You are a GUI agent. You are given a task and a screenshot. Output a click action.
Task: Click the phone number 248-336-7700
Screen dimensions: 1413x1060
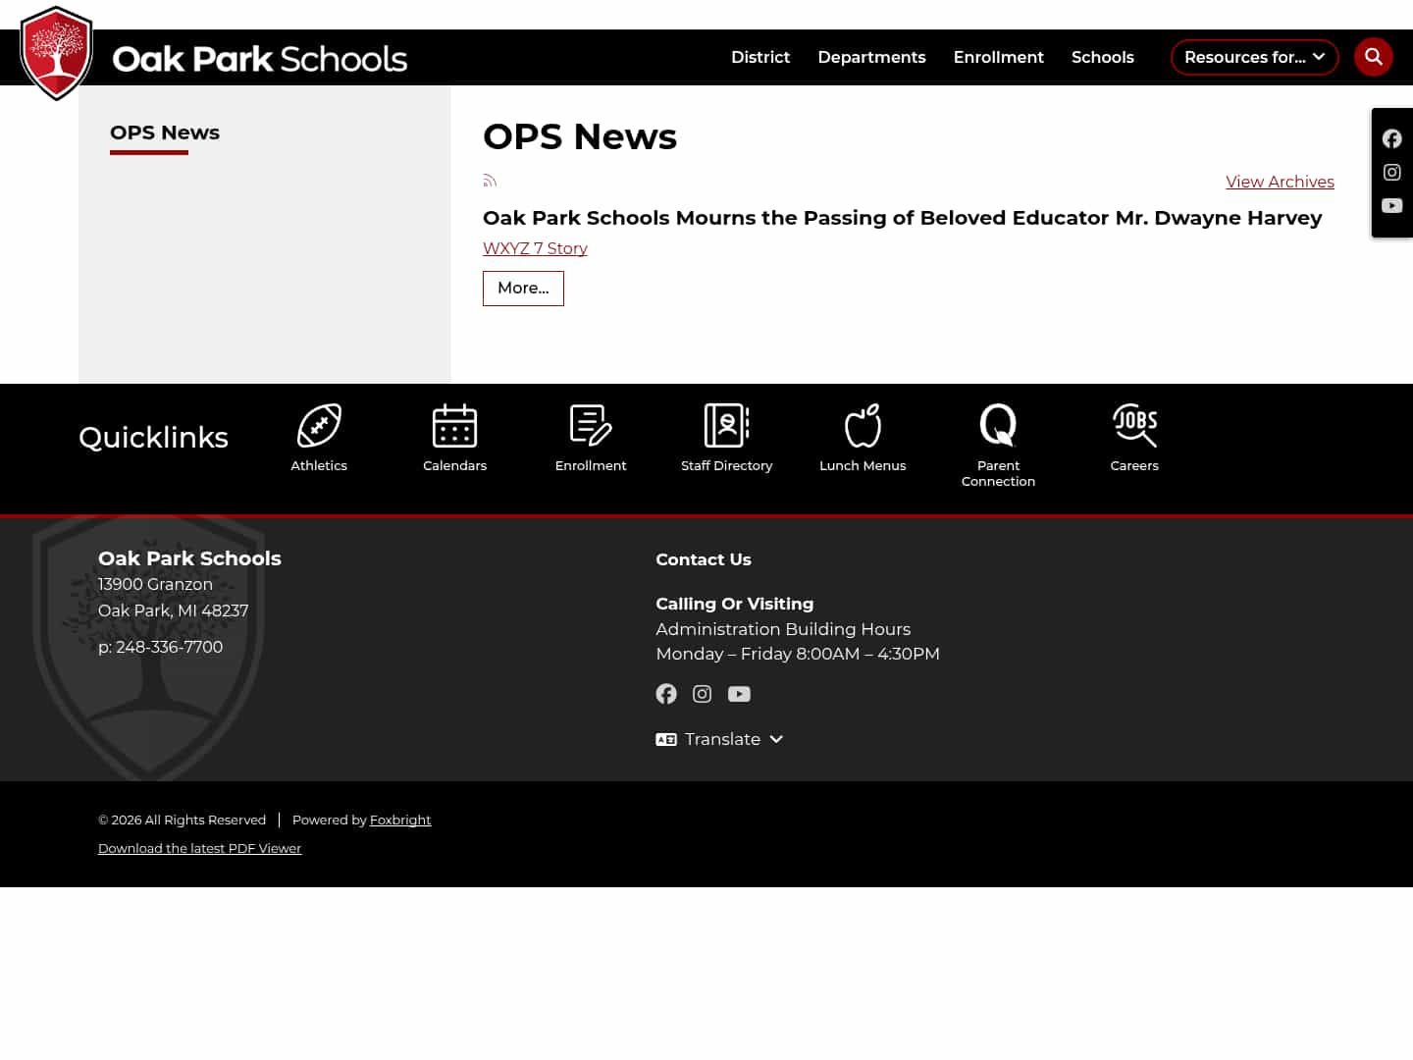click(x=169, y=647)
